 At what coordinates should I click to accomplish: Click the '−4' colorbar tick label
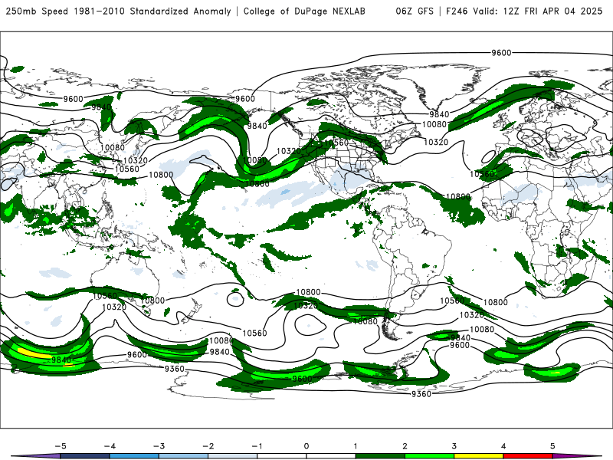tap(110, 446)
